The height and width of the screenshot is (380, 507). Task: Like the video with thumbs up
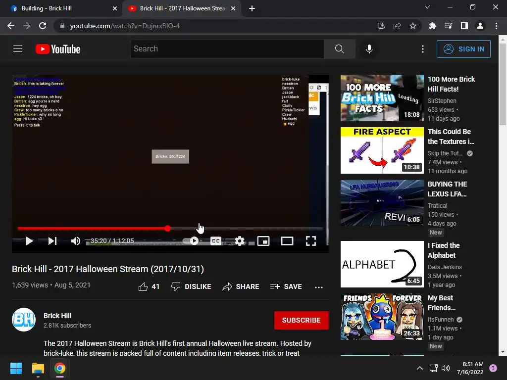149,286
